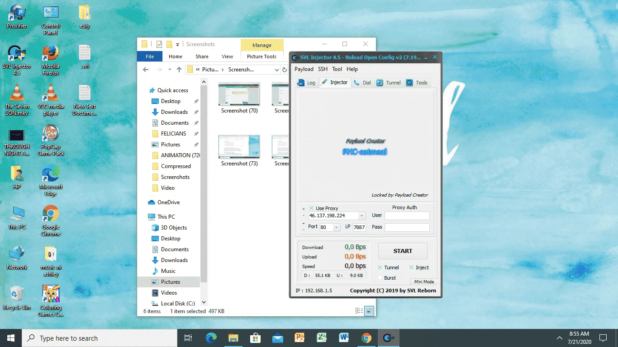Open the Payload menu
Image resolution: width=618 pixels, height=347 pixels.
click(x=304, y=69)
